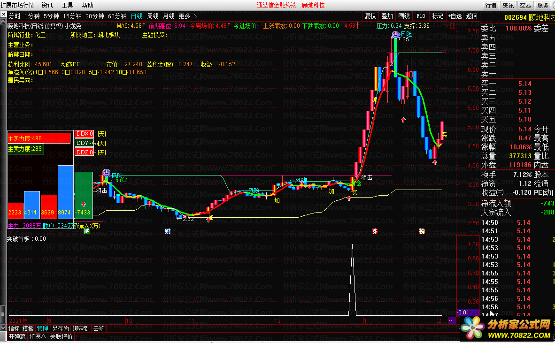Click the 主买力度:498 red bar
Screen dimensions: 555x343
[39, 138]
